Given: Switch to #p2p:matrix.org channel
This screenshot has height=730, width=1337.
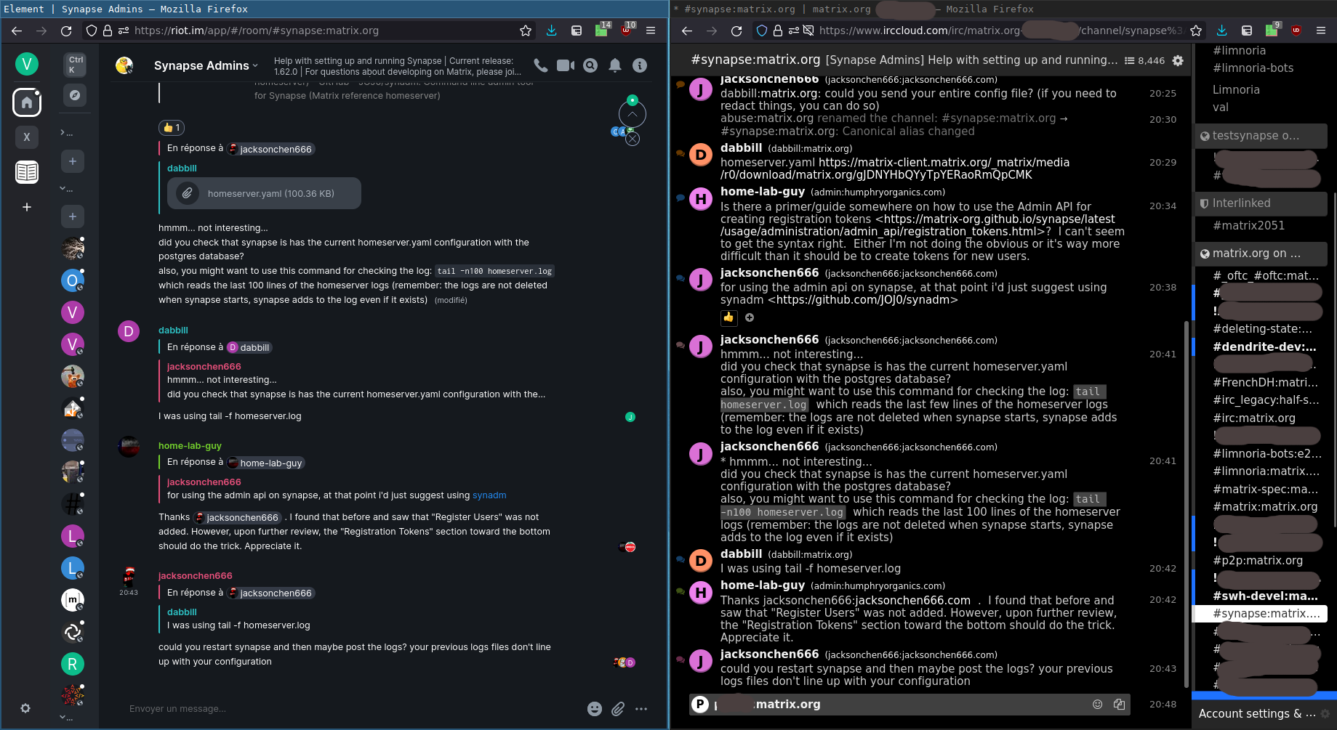Looking at the screenshot, I should (1257, 561).
